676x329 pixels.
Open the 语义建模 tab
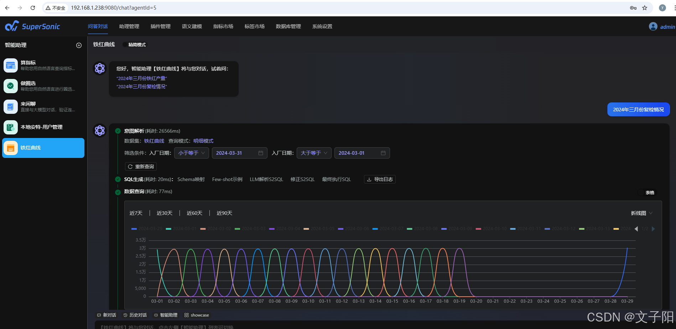coord(192,26)
